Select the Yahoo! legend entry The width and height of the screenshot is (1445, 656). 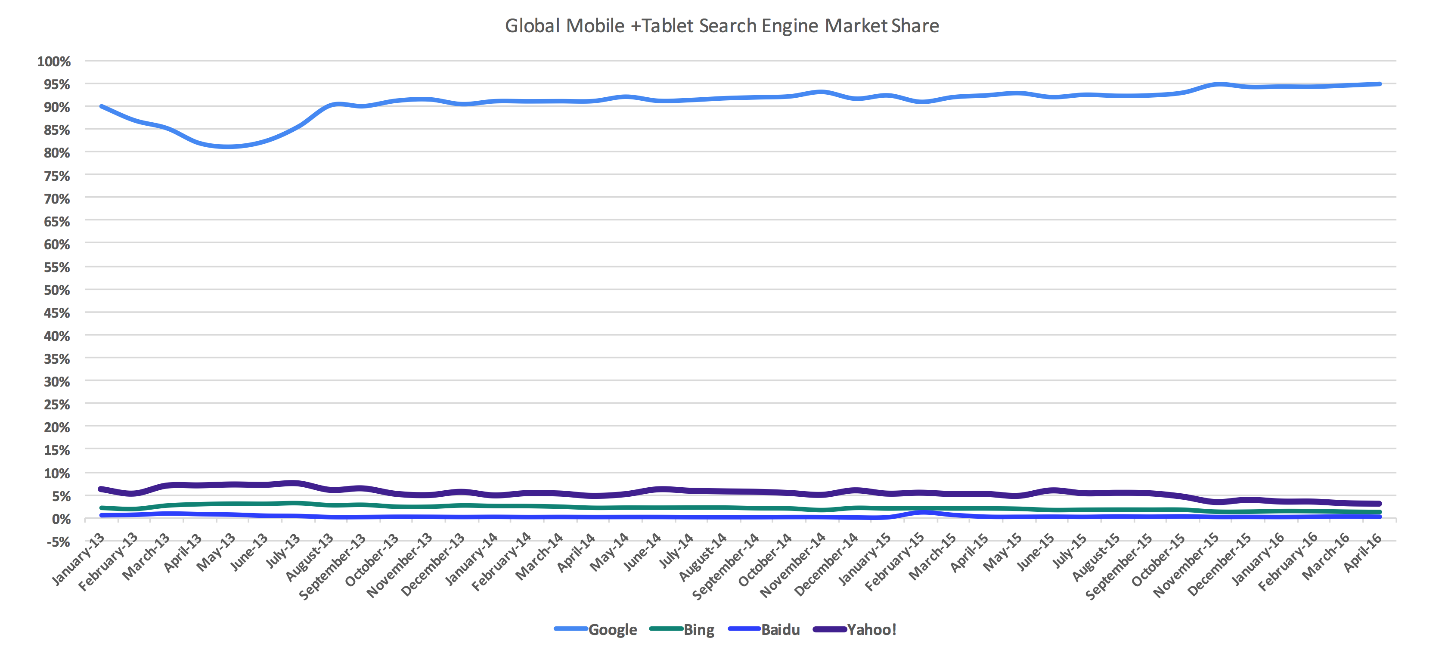click(x=854, y=629)
